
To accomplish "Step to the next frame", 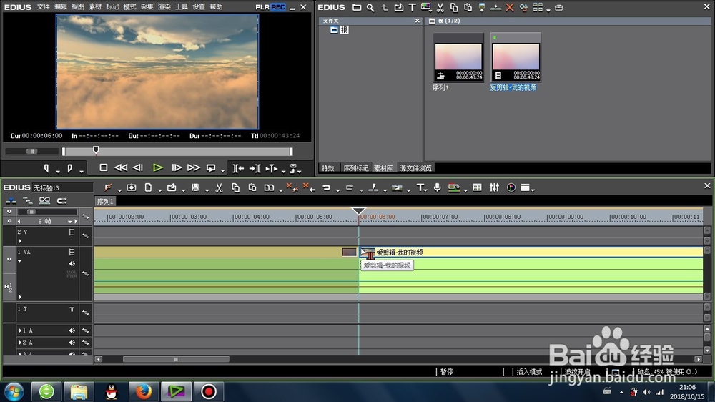I will tap(177, 168).
